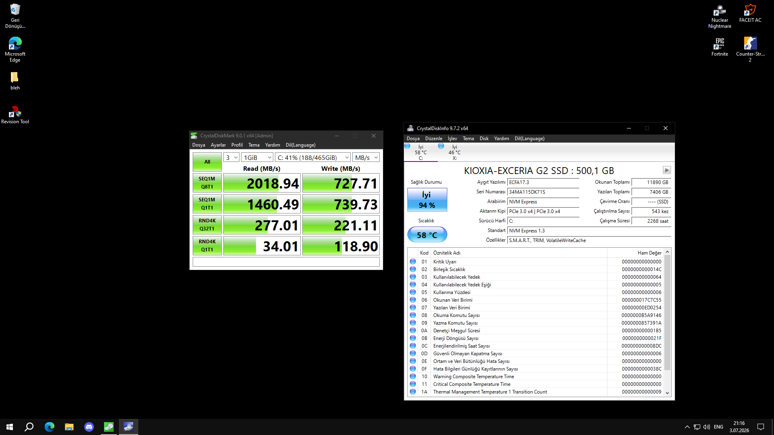Image resolution: width=774 pixels, height=435 pixels.
Task: Click the Aygıt Yazılımı field ECFA17.3
Action: [543, 182]
